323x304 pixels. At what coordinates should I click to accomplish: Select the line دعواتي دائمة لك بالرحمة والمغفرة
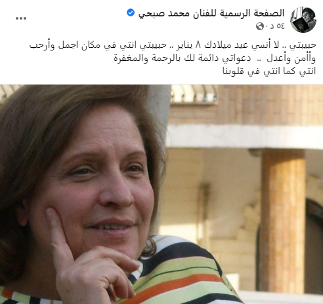182,59
